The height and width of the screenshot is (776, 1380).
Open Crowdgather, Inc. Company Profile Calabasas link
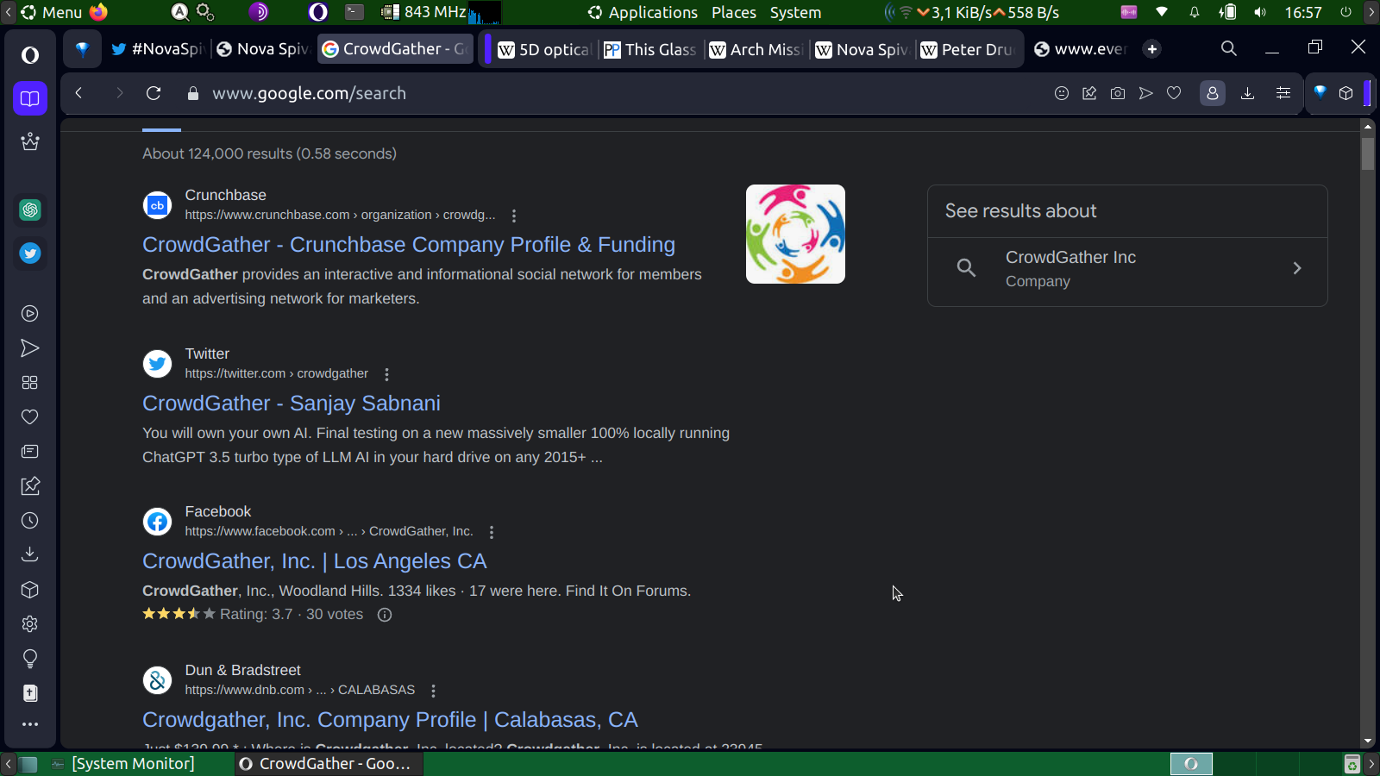tap(390, 720)
